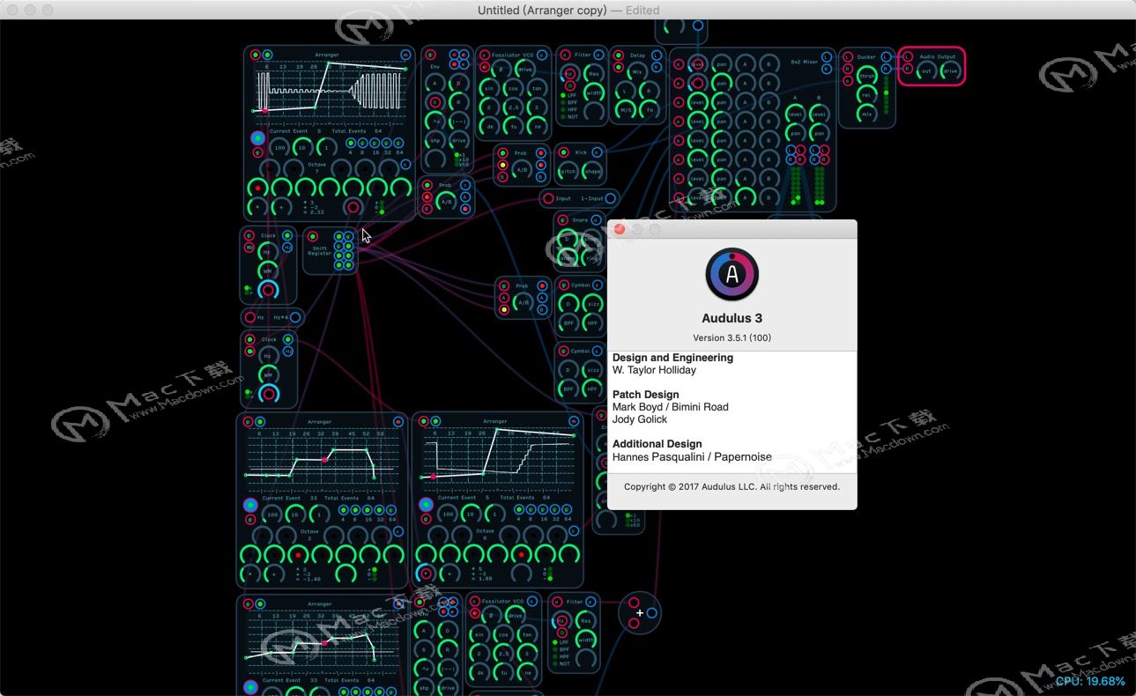Screen dimensions: 1136x696
Task: Close the Audulus 3 About window
Action: (620, 229)
